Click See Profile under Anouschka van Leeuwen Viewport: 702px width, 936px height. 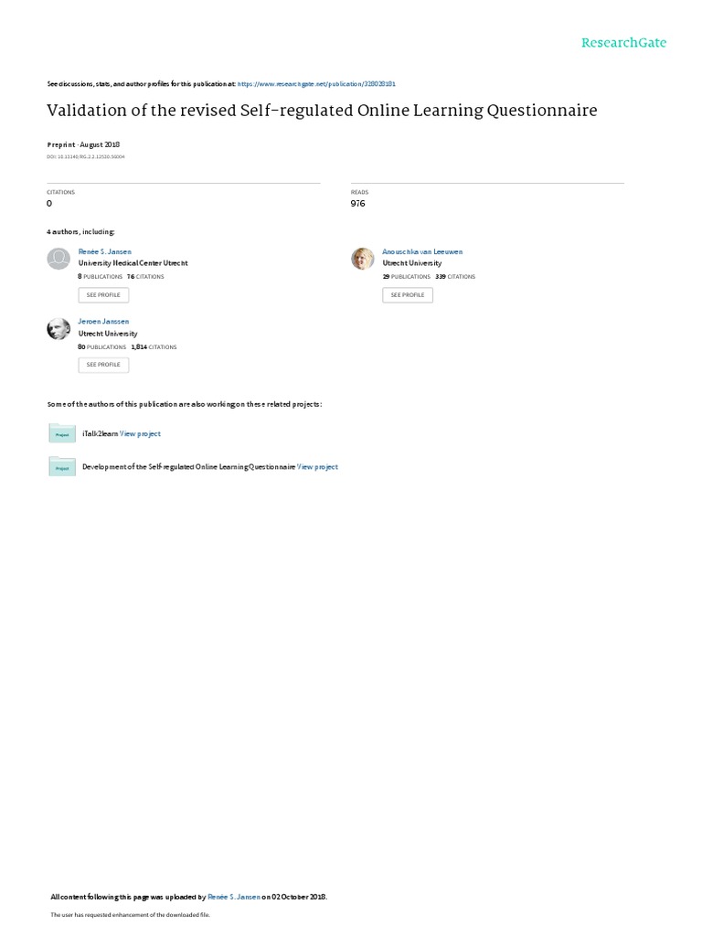click(x=408, y=295)
